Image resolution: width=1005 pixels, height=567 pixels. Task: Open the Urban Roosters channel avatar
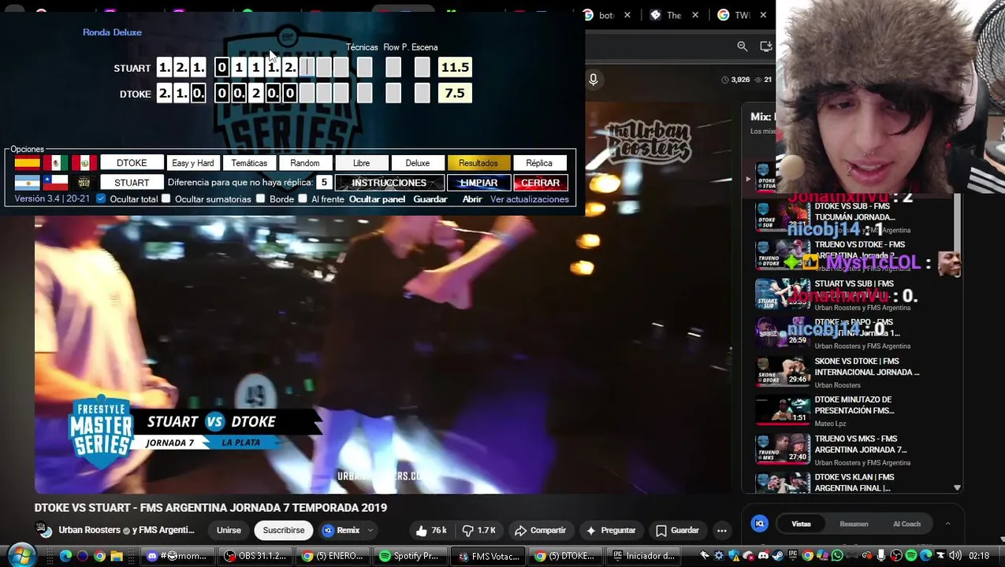pos(44,530)
